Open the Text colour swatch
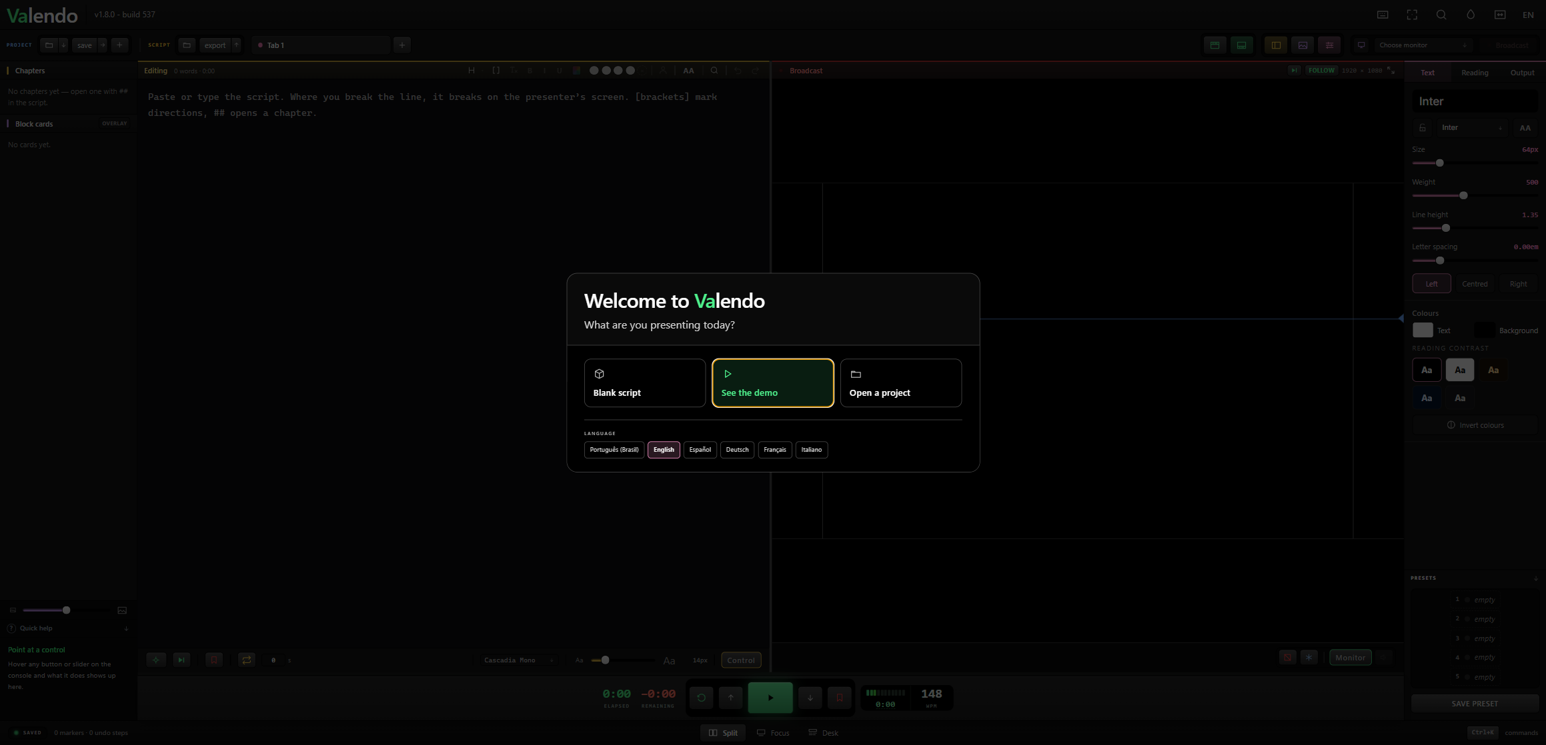The image size is (1546, 745). 1423,331
